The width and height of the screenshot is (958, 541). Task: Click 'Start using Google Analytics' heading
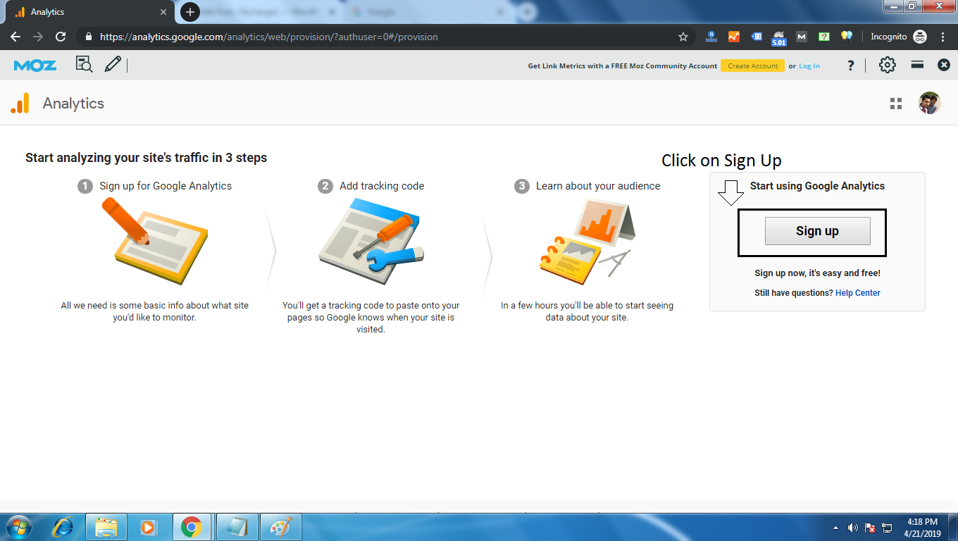click(817, 186)
